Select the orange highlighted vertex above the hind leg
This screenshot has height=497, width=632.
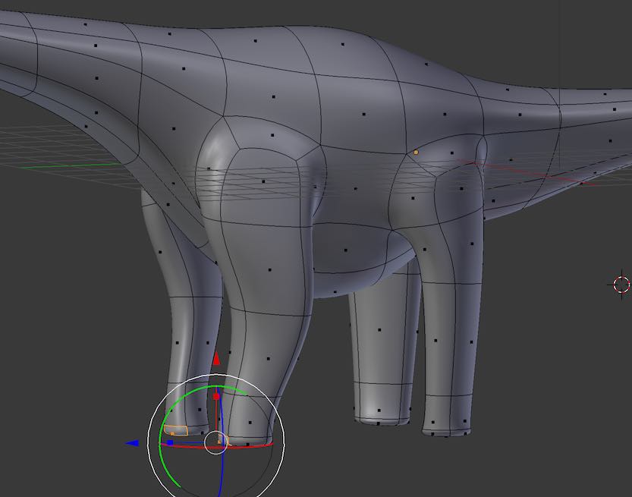tap(416, 153)
